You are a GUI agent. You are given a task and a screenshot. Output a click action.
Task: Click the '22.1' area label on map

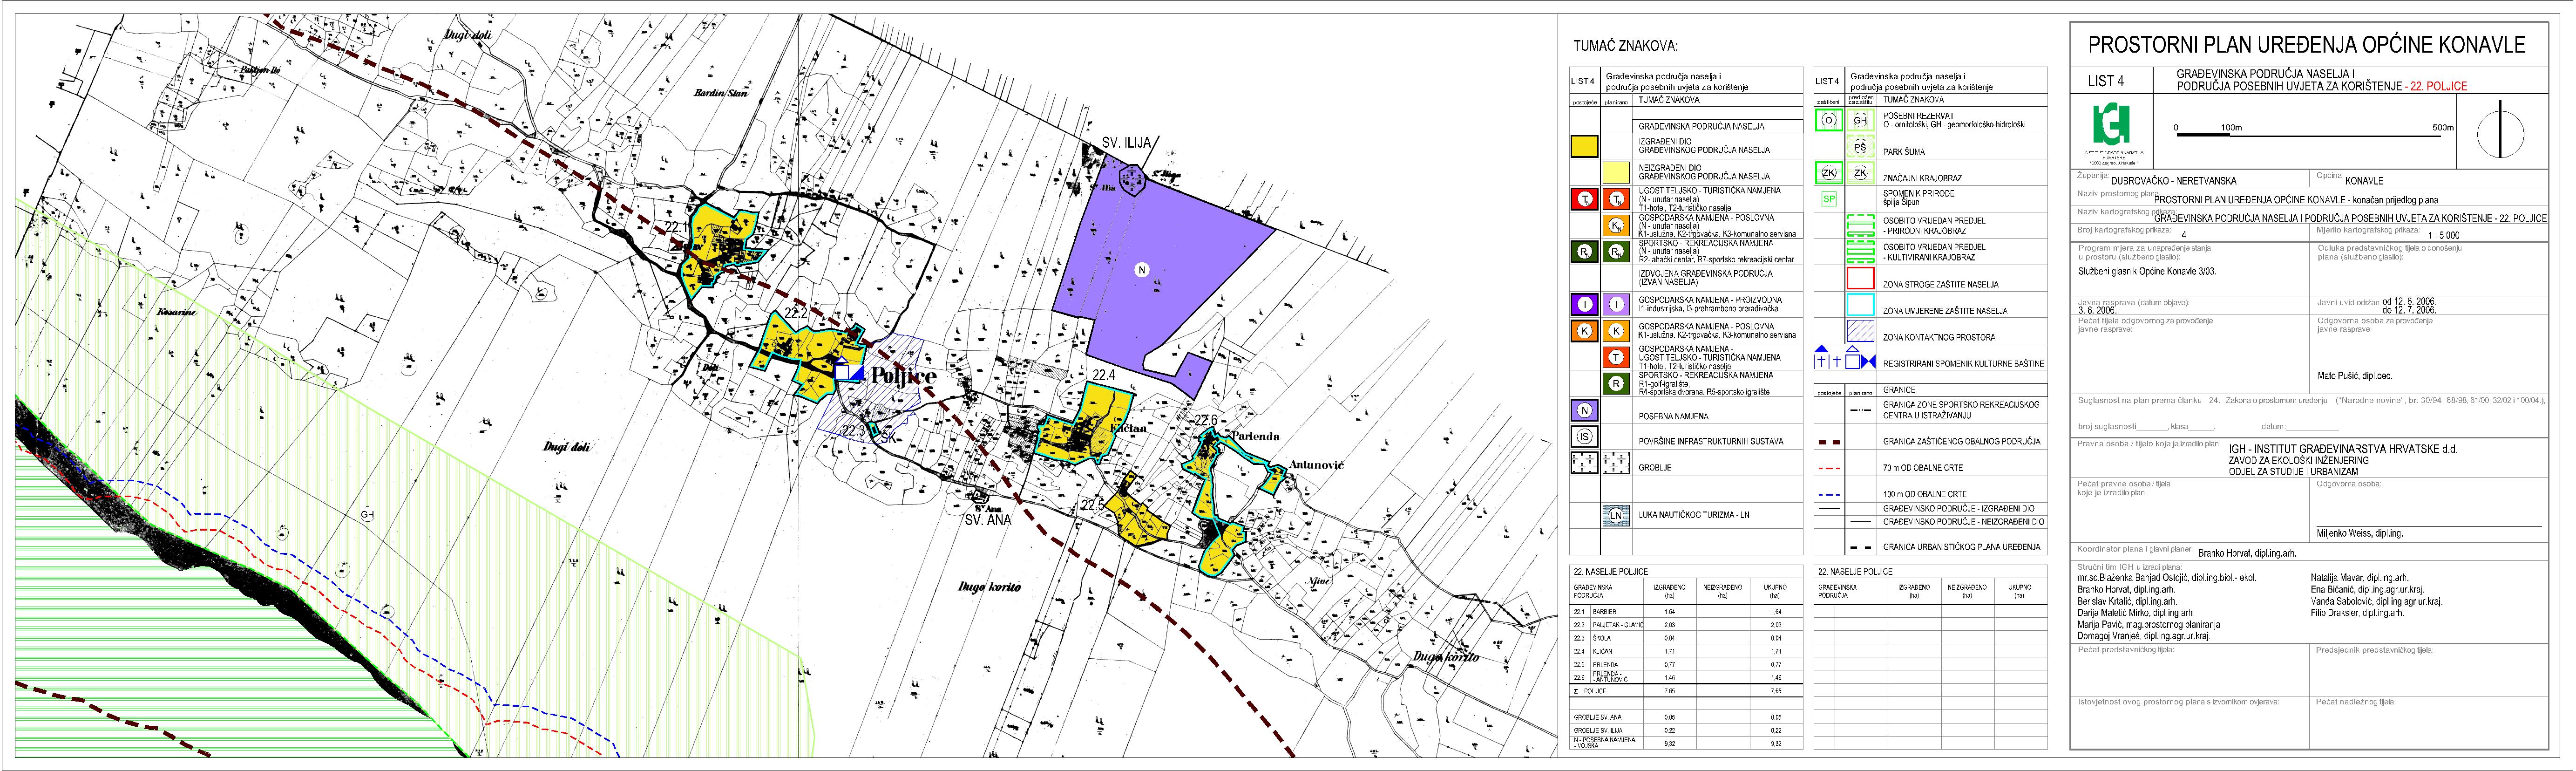pos(676,228)
